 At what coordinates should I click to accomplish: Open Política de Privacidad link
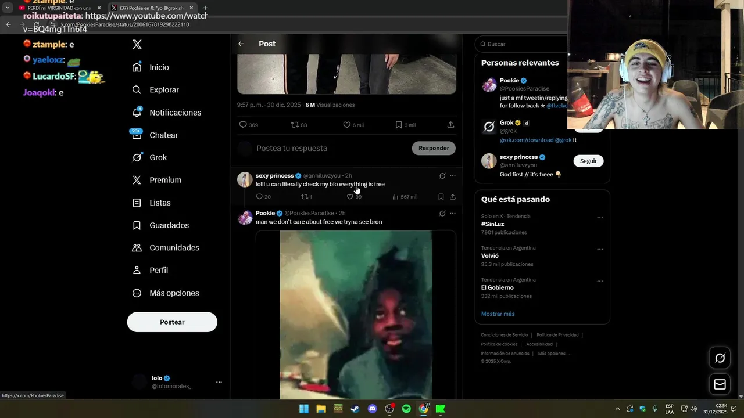[x=557, y=335]
